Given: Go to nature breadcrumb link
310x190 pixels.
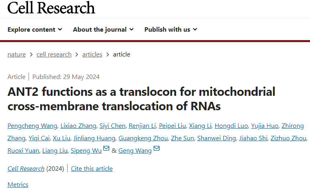Looking at the screenshot, I should coord(16,54).
